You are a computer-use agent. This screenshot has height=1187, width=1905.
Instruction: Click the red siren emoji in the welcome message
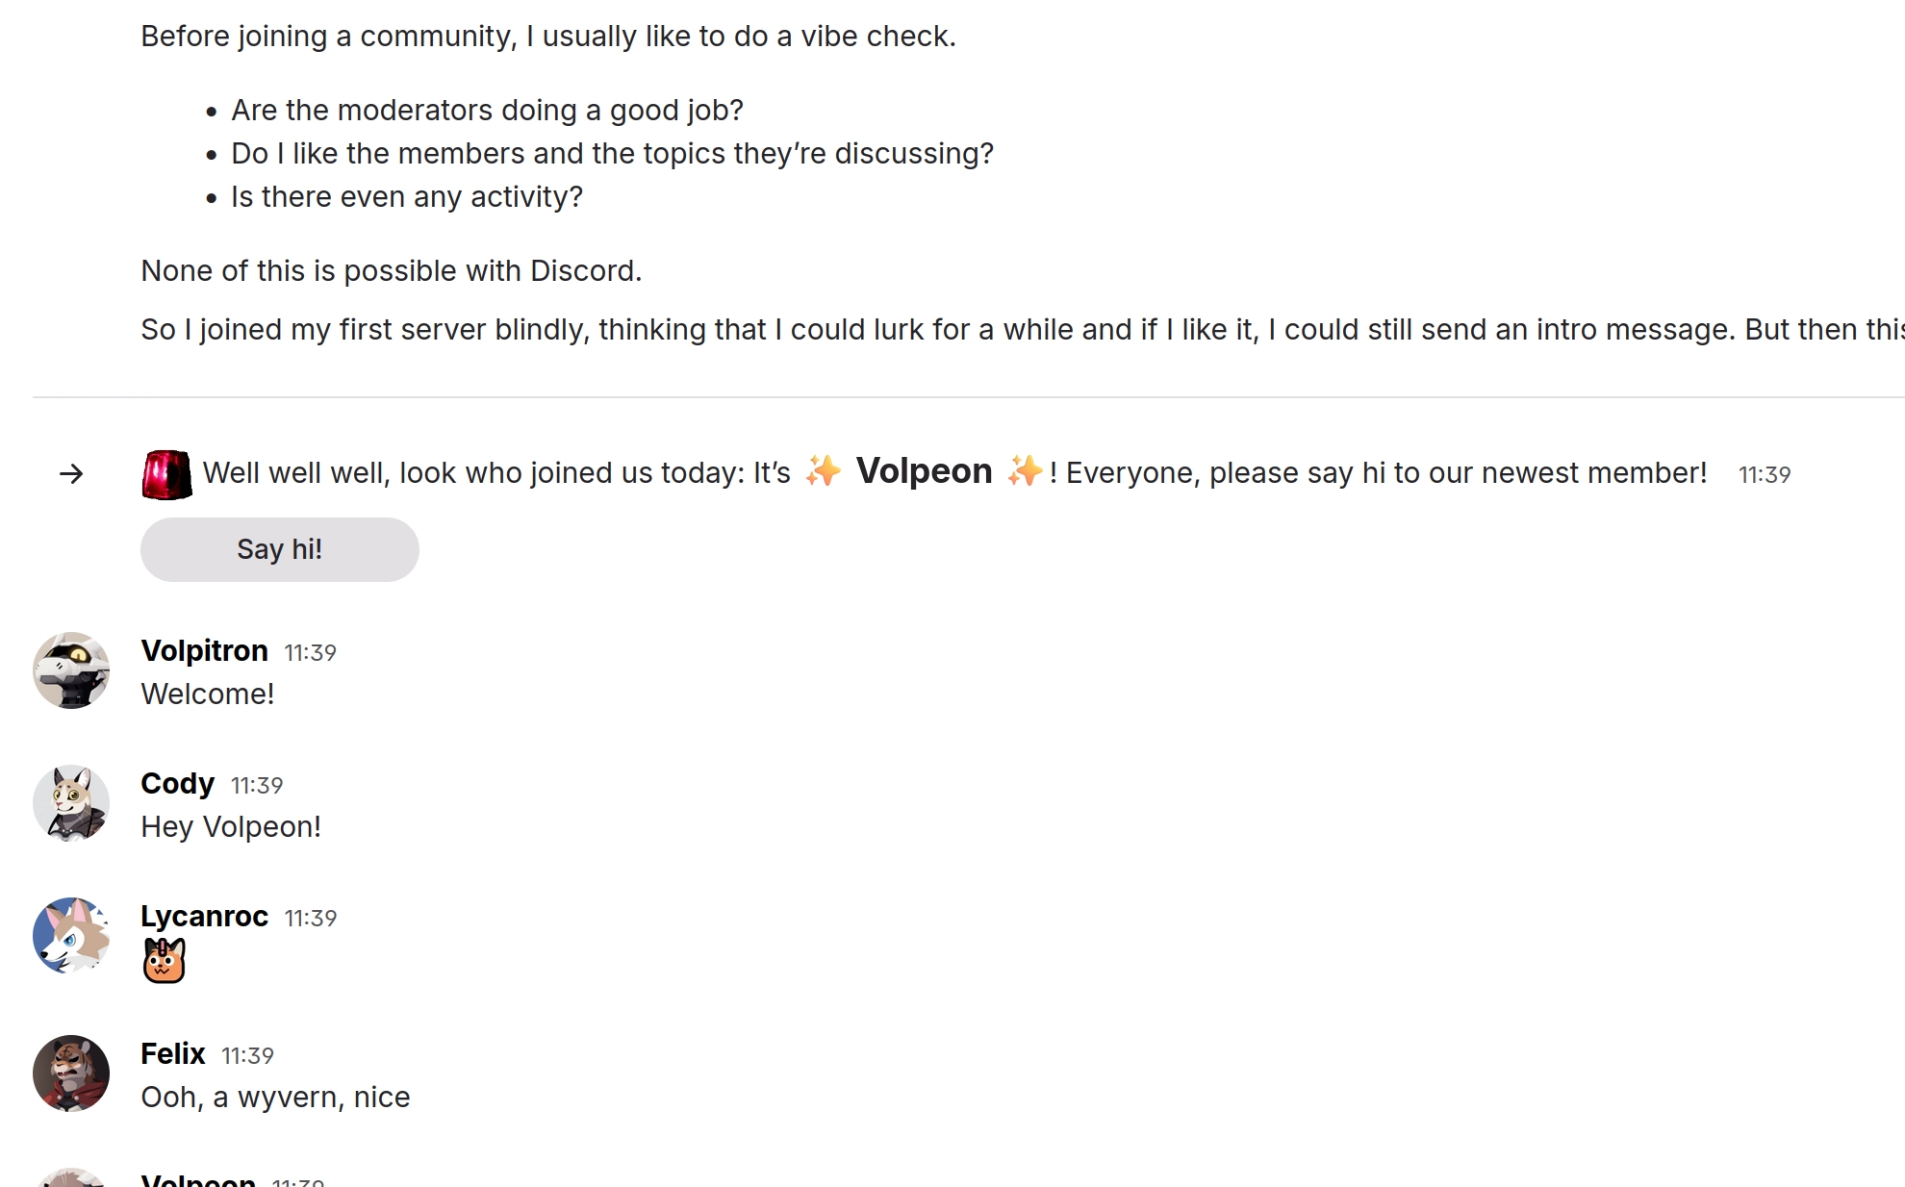click(167, 471)
